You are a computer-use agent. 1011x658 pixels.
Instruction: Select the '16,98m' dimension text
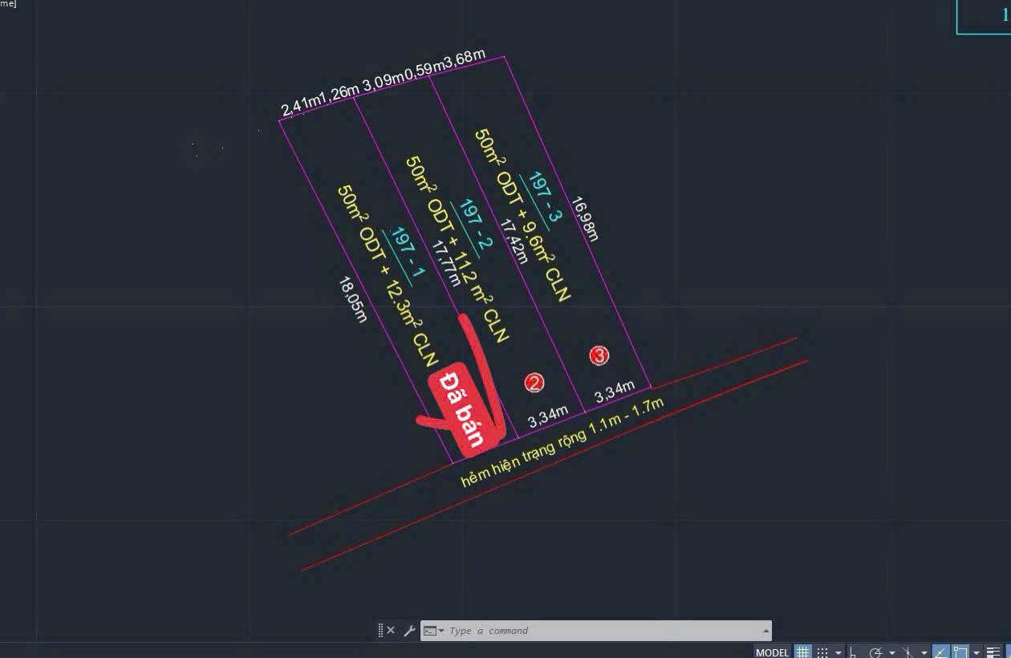click(585, 218)
